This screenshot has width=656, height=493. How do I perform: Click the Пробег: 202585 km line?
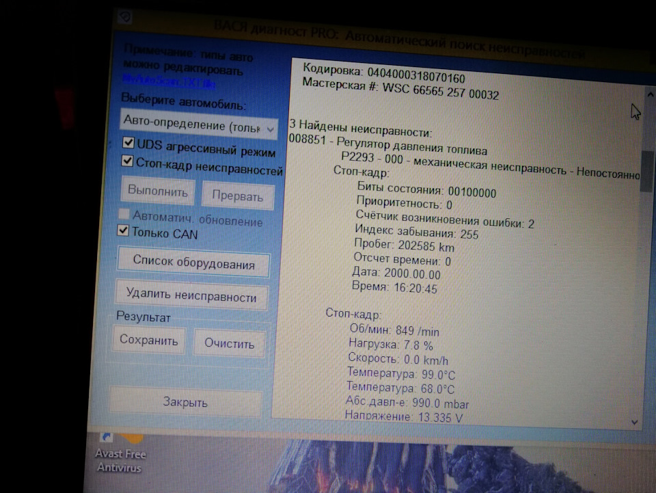404,245
